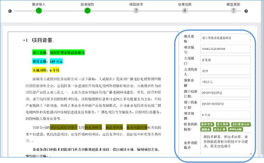
Task: Click the 推荐排序 step label
Action: (136, 5)
